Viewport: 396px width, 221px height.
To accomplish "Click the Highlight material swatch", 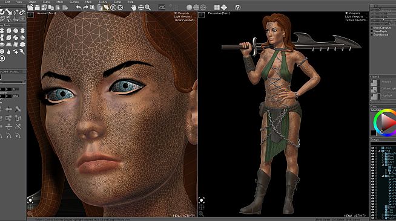I will 374,97.
